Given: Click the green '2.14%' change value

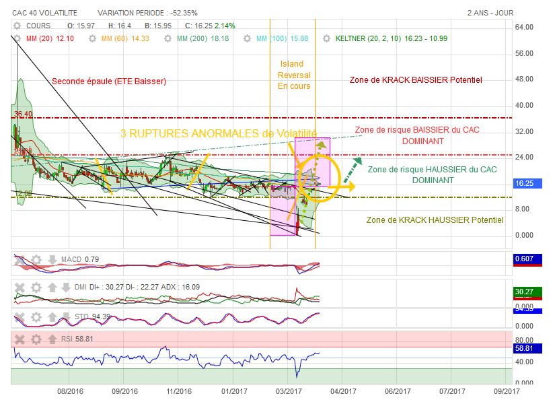Looking at the screenshot, I should tap(225, 26).
